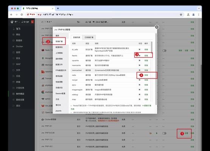Viewport: 210px width, 151px height.
Task: Go to the WAF sidebar page
Action: pyautogui.click(x=18, y=64)
